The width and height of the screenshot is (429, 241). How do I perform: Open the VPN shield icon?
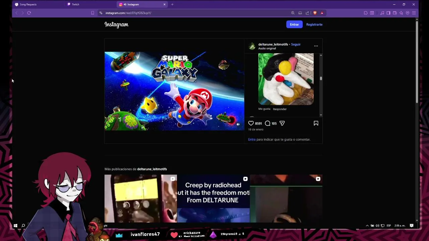pos(408,13)
